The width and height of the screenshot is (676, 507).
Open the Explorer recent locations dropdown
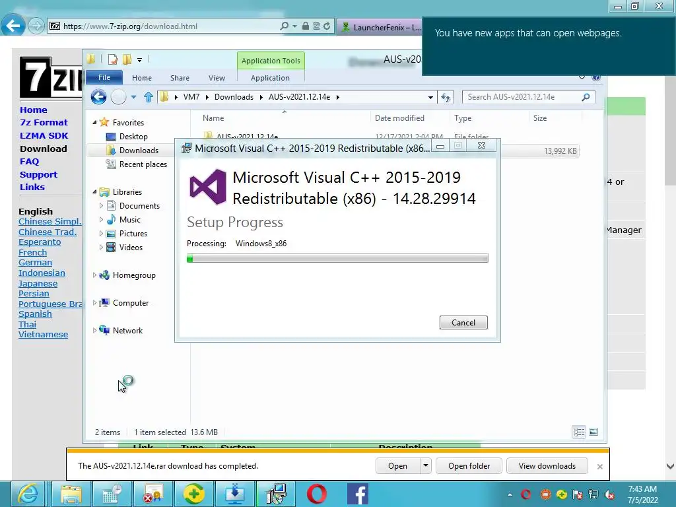point(133,97)
